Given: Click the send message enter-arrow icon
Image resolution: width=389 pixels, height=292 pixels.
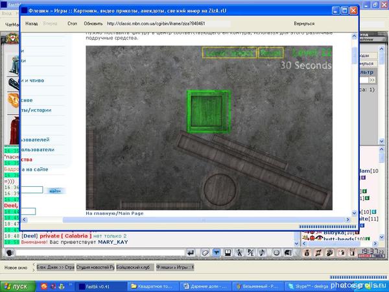Looking at the screenshot, I should [x=191, y=253].
